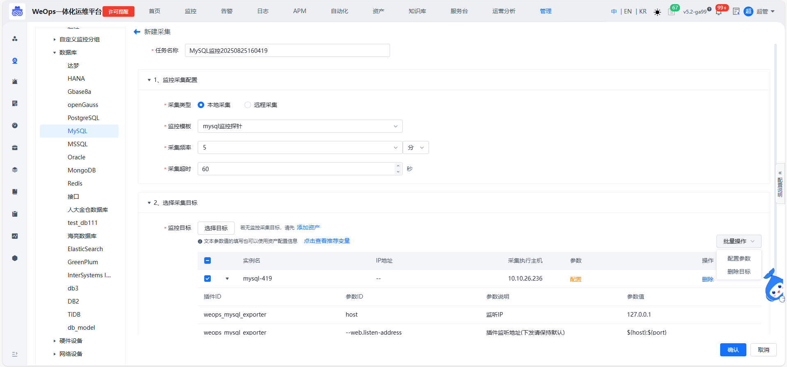787x367 pixels.
Task: Toggle the select-all header checkbox
Action: (x=208, y=261)
